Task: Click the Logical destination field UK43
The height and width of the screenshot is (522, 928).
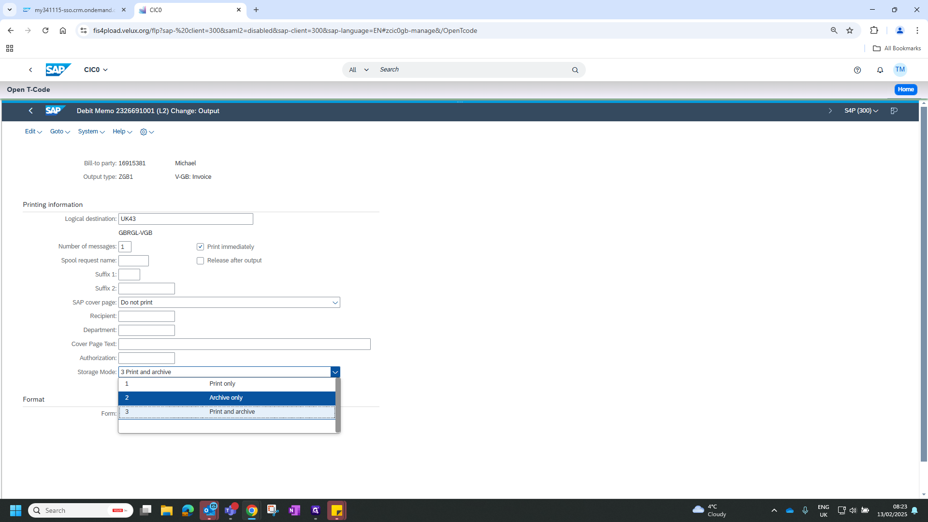Action: click(x=186, y=219)
